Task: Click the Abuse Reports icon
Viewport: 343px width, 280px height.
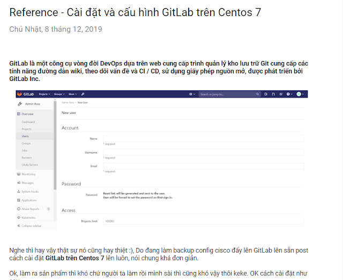Action: [19, 209]
